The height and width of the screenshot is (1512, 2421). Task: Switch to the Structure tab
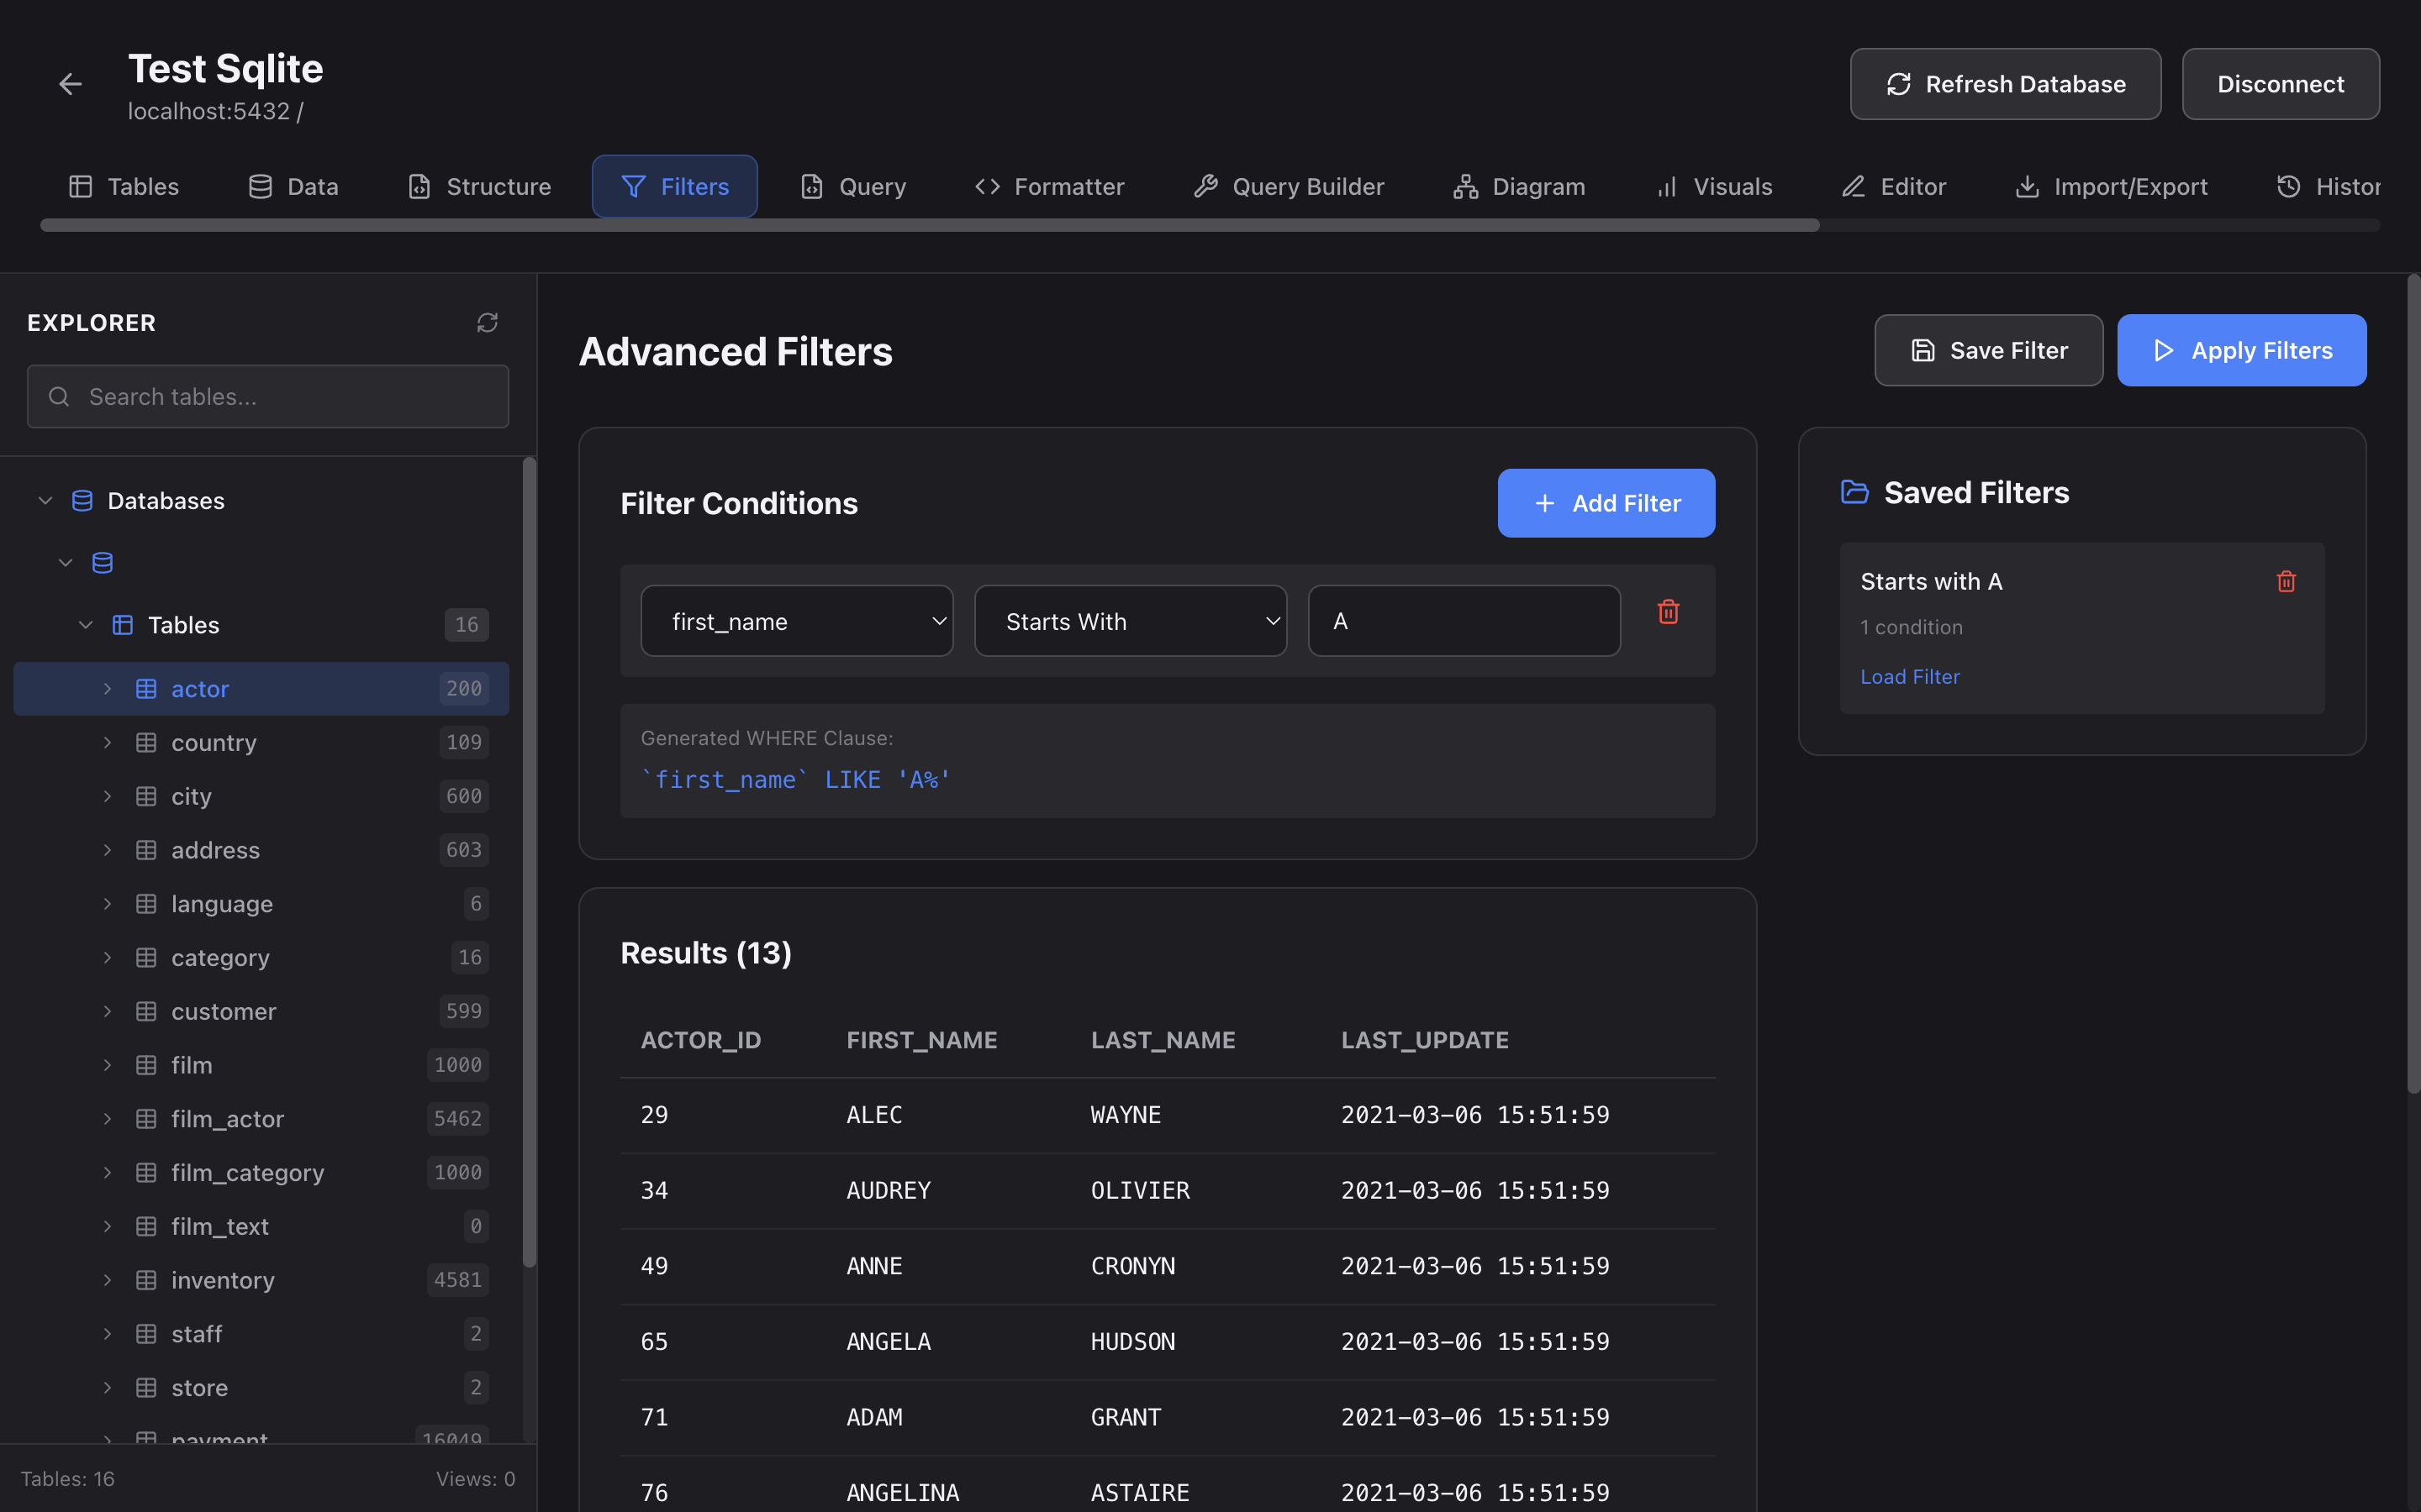480,186
